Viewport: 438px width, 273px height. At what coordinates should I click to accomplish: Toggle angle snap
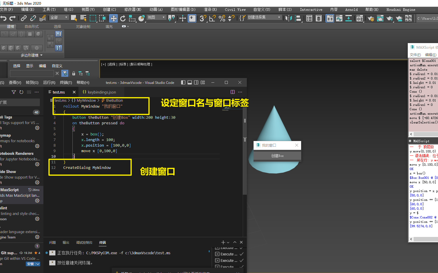point(213,18)
